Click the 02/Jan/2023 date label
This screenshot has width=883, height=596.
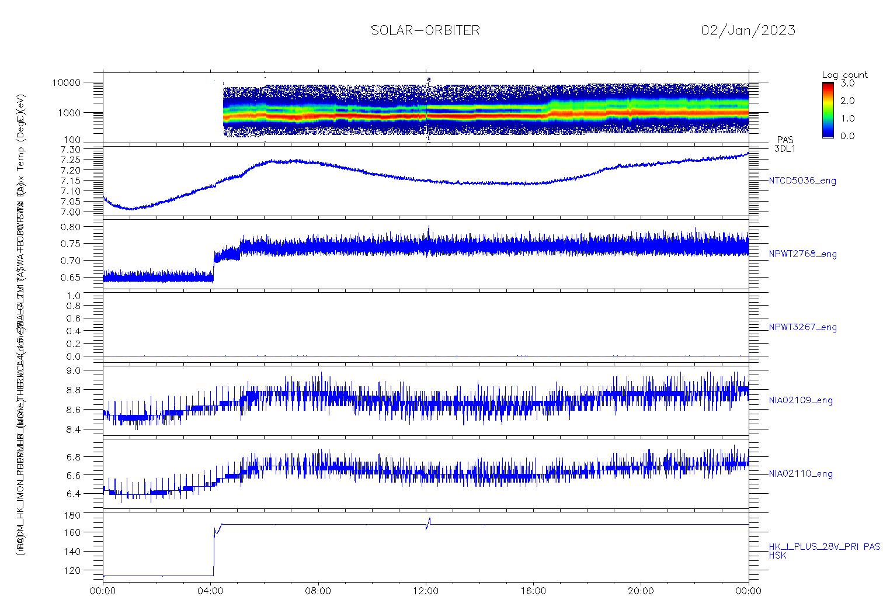(748, 30)
